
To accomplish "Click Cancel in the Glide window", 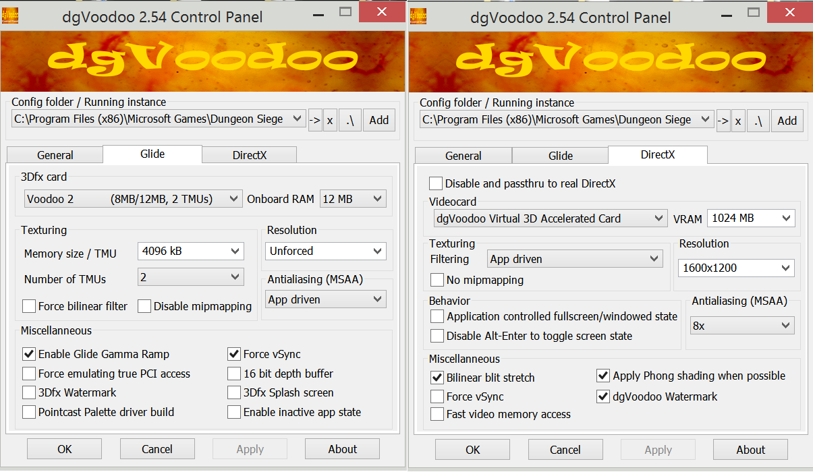I will (157, 449).
